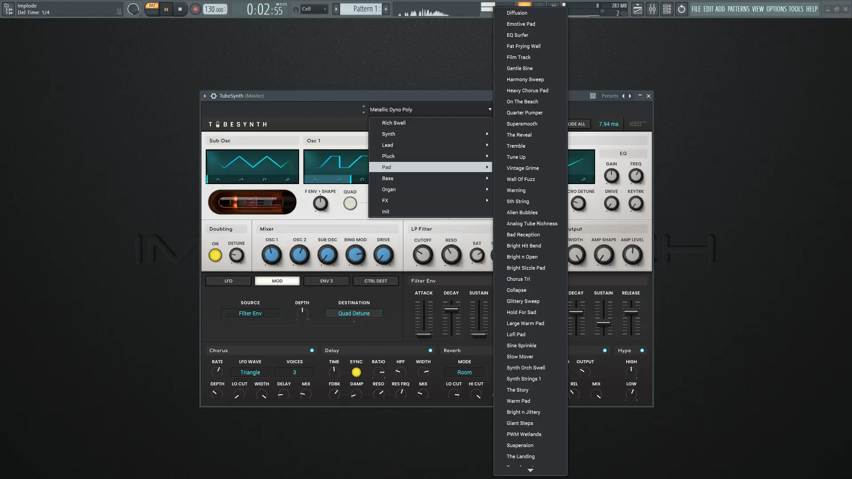Open the channel rack icon
This screenshot has width=852, height=479.
pos(667,9)
